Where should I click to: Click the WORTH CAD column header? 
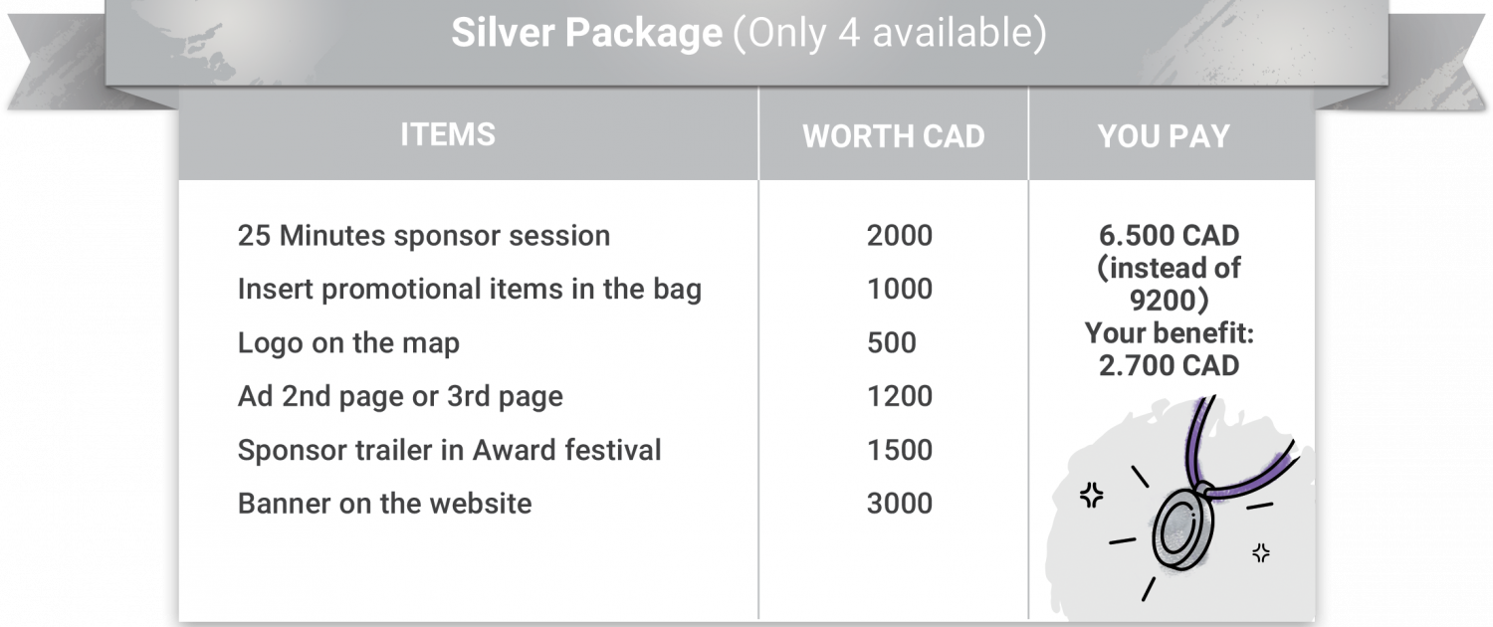point(894,136)
